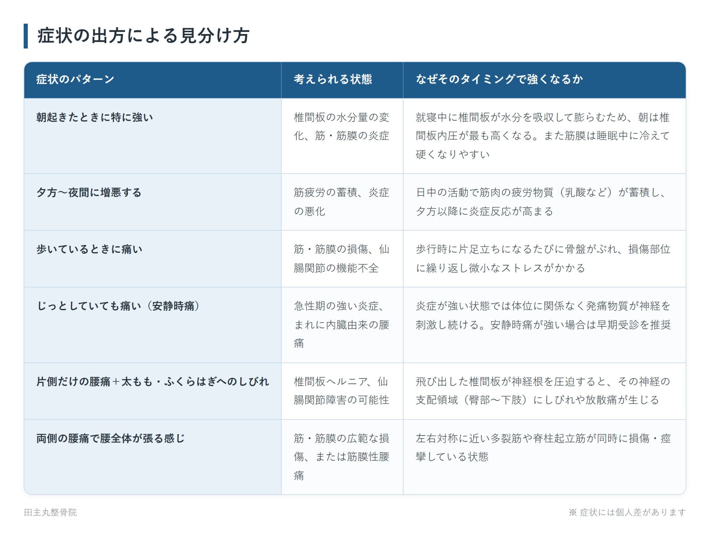Click the footer text 田主丸整骨院
The image size is (710, 544).
point(50,512)
